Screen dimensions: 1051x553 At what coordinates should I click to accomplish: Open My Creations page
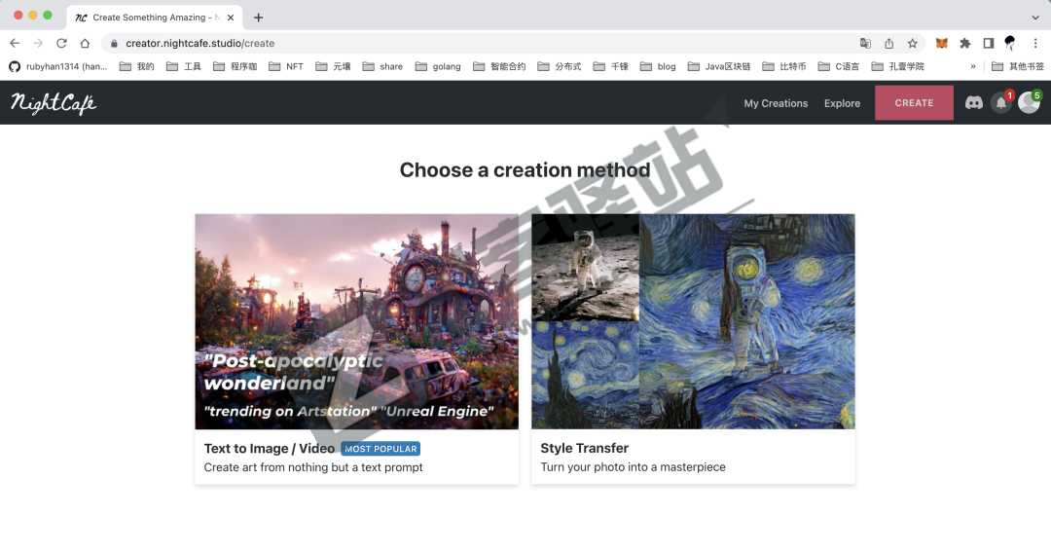click(x=776, y=103)
